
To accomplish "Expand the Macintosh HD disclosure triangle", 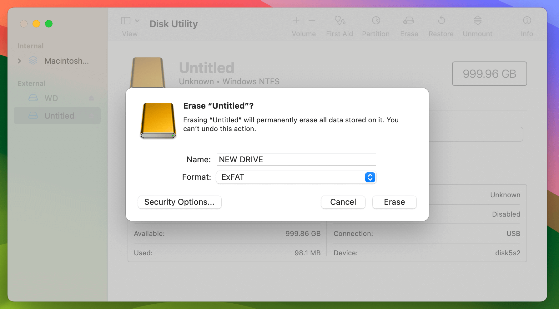I will (x=19, y=61).
